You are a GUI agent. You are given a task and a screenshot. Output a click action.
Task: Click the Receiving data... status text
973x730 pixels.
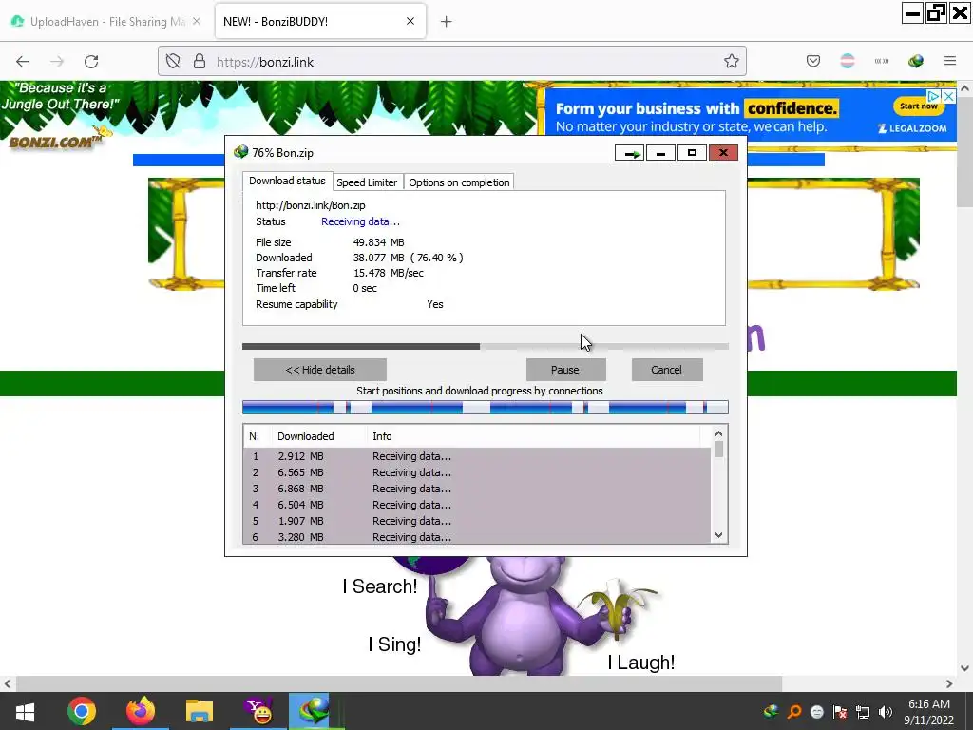point(360,221)
